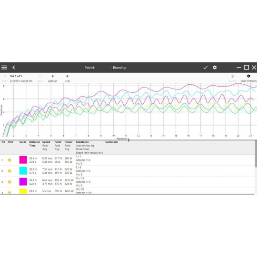Select the Speed column header
This screenshot has height=257, width=257.
coord(46,142)
